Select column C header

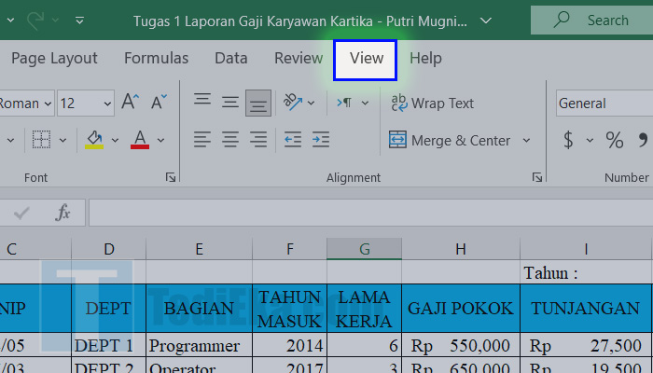(35, 249)
